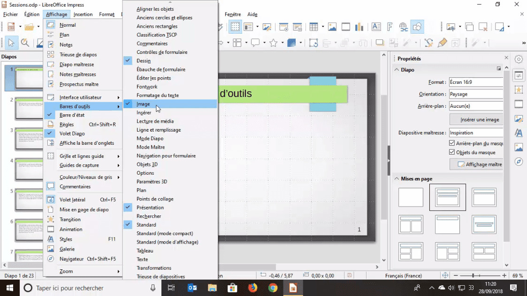
Task: Select Trieuse de diapos in Affichage menu
Action: tap(78, 55)
